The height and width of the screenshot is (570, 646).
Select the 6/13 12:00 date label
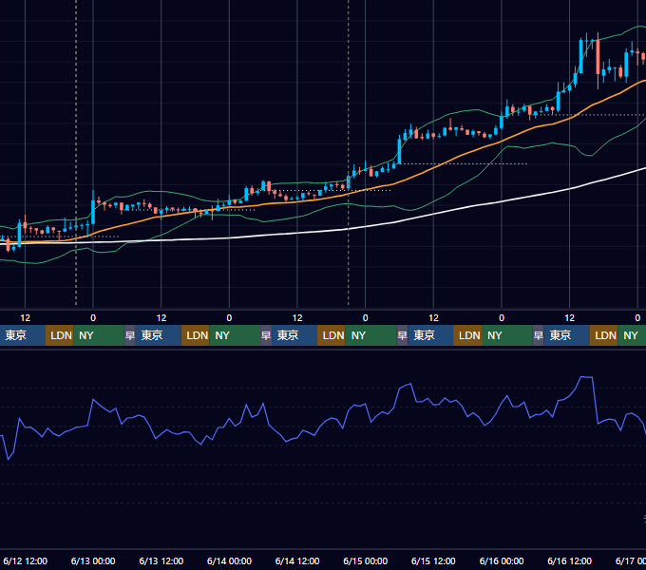161,560
